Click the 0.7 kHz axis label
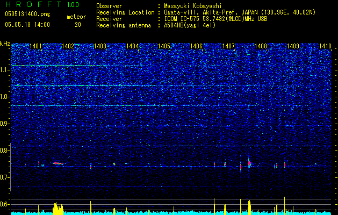 tap(5, 177)
